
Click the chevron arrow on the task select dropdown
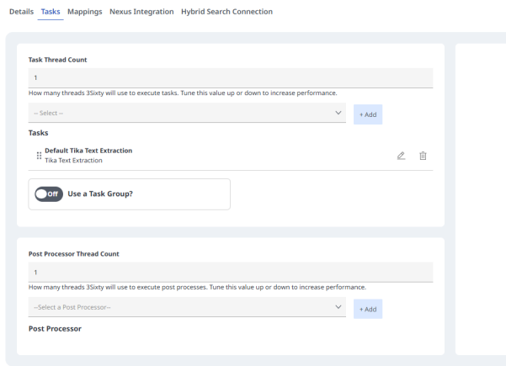(338, 114)
